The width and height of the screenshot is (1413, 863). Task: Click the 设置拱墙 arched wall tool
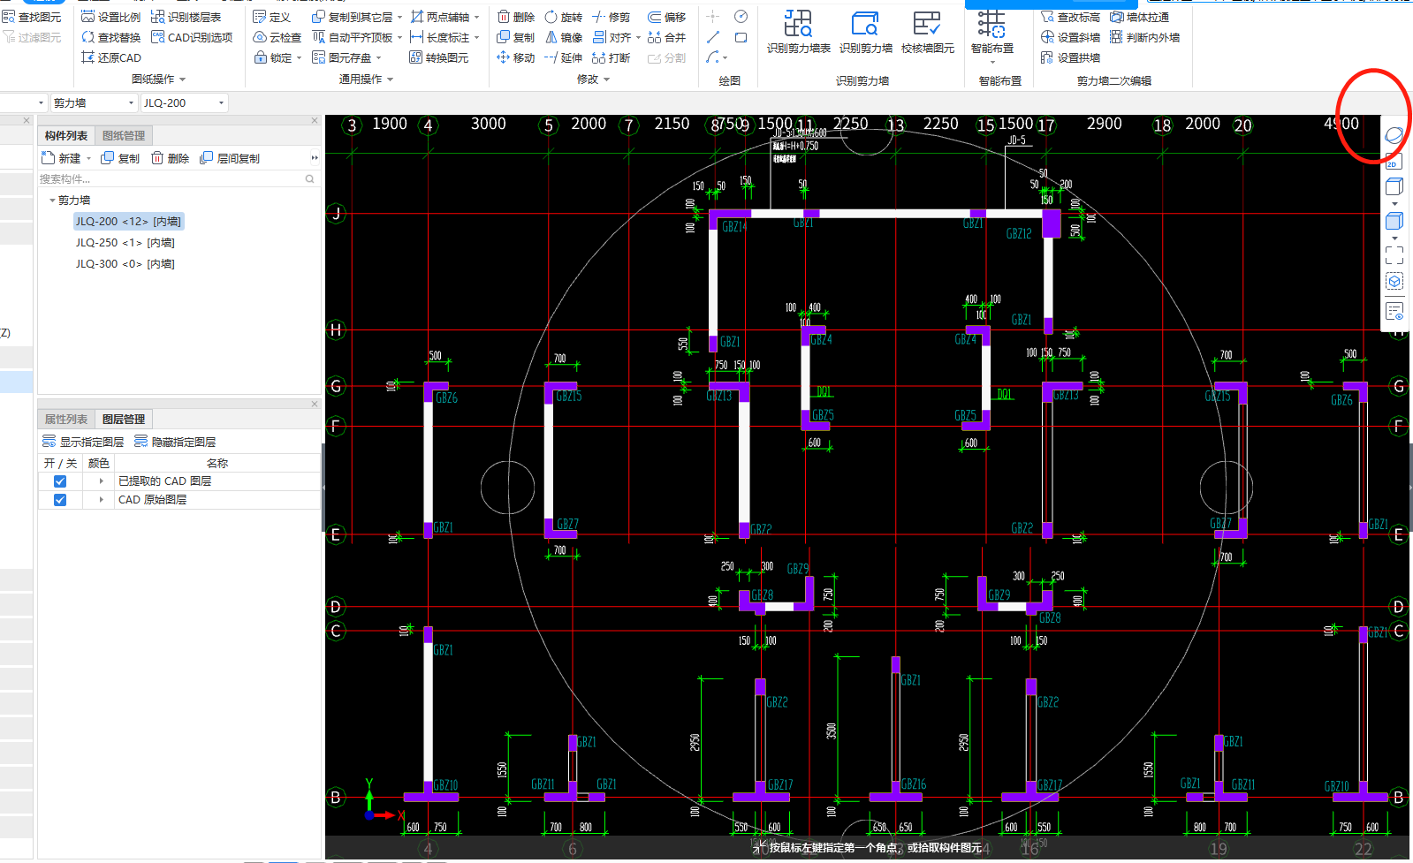tap(1070, 57)
